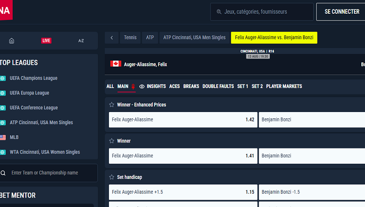Viewport: 365px width, 207px height.
Task: Click the red logo in the top corner
Action: 6,10
